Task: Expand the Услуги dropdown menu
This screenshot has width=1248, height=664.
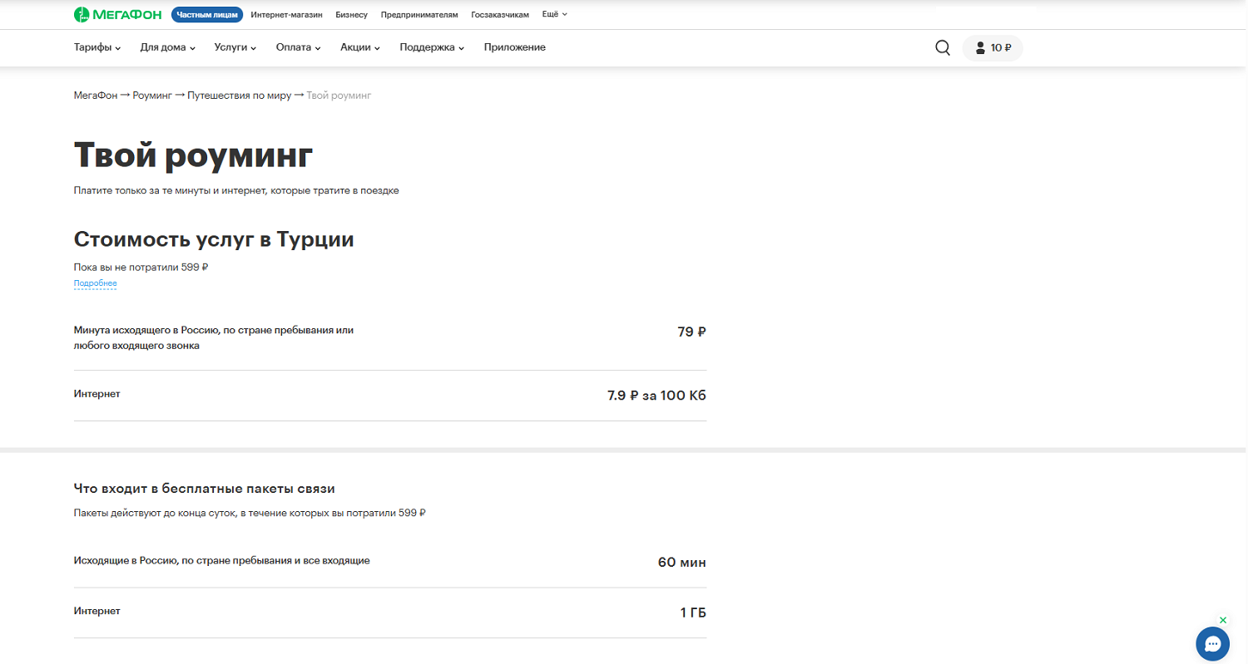Action: click(235, 47)
